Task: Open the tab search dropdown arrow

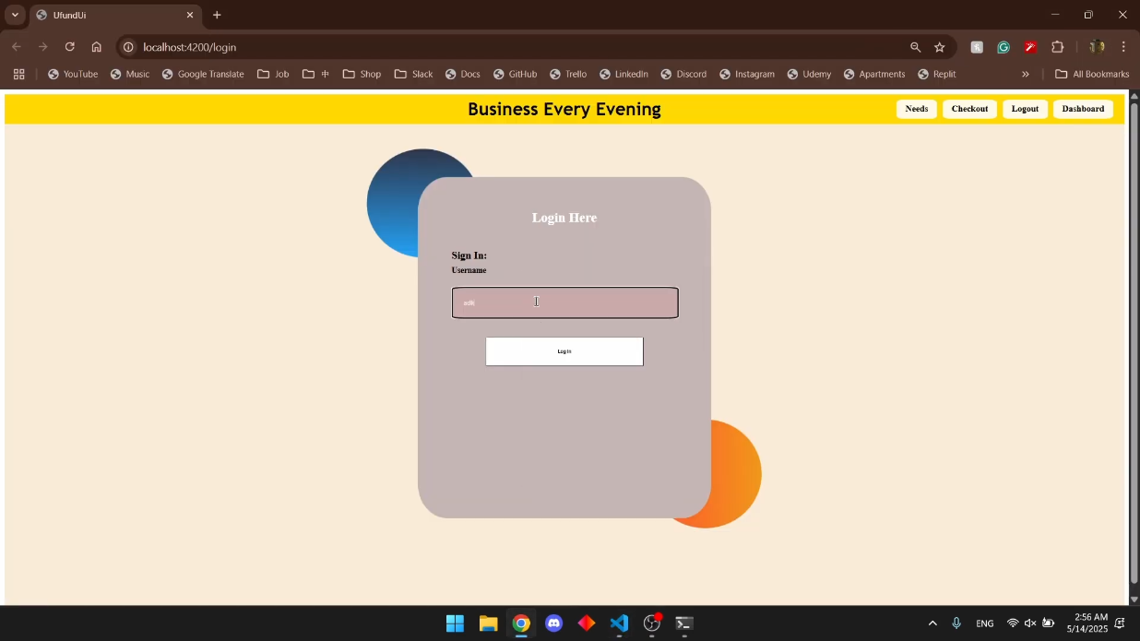Action: click(x=15, y=15)
